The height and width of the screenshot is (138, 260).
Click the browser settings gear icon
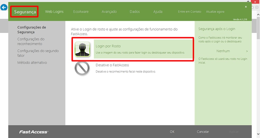click(x=257, y=7)
